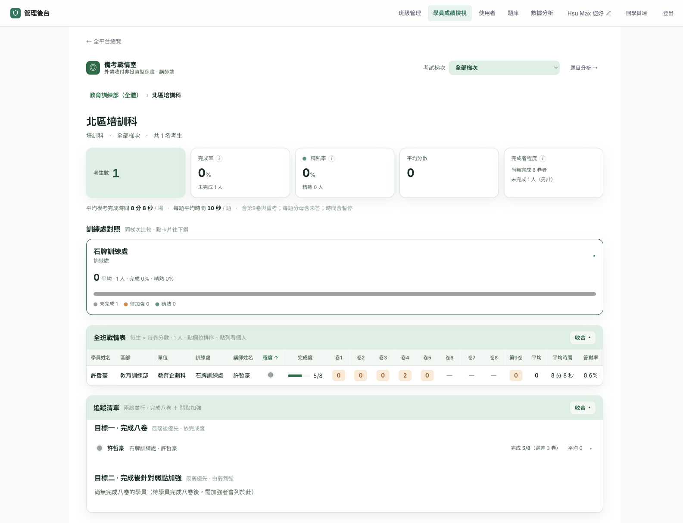Sort by the 學員姓名 column header
683x523 pixels.
click(101, 358)
